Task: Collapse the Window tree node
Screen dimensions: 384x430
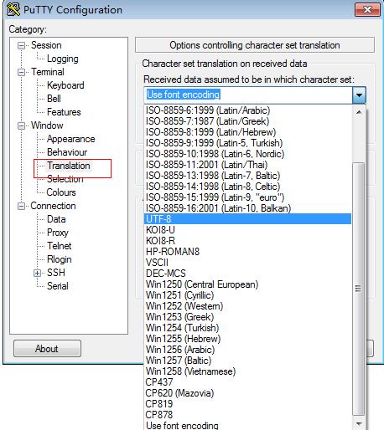Action: tap(22, 125)
